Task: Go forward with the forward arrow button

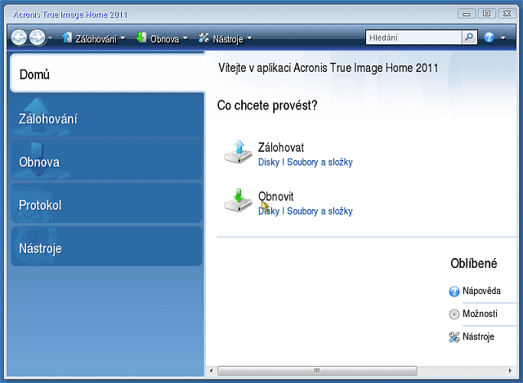Action: 37,38
